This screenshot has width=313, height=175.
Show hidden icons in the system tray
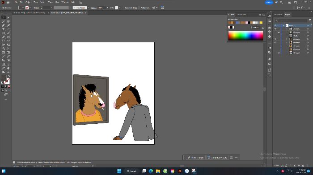pyautogui.click(x=277, y=171)
